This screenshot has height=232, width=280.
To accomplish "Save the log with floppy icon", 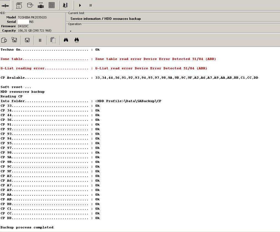I will tap(27, 40).
